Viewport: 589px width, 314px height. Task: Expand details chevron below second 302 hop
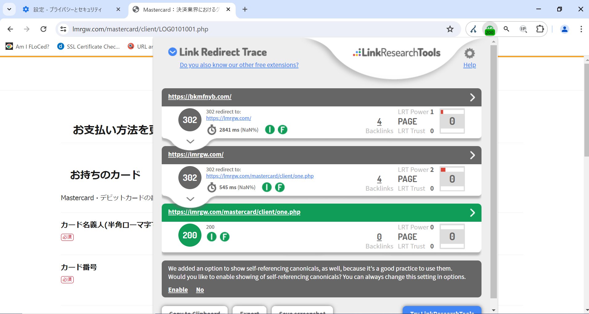pos(190,199)
